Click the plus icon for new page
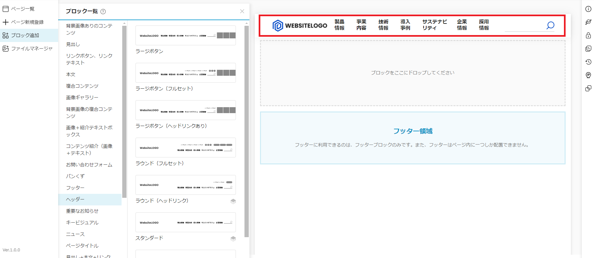594x258 pixels. [6, 22]
